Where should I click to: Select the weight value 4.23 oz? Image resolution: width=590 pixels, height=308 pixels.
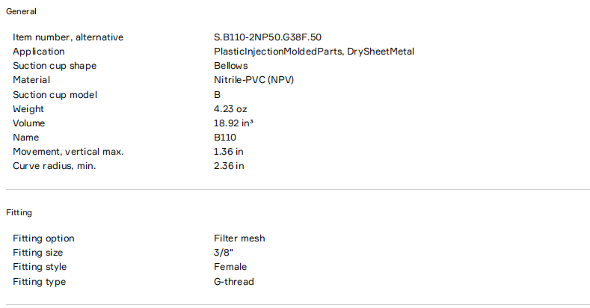pos(230,109)
